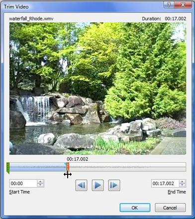The width and height of the screenshot is (195, 219).
Task: Decrease End Time with down arrow
Action: [x=182, y=185]
